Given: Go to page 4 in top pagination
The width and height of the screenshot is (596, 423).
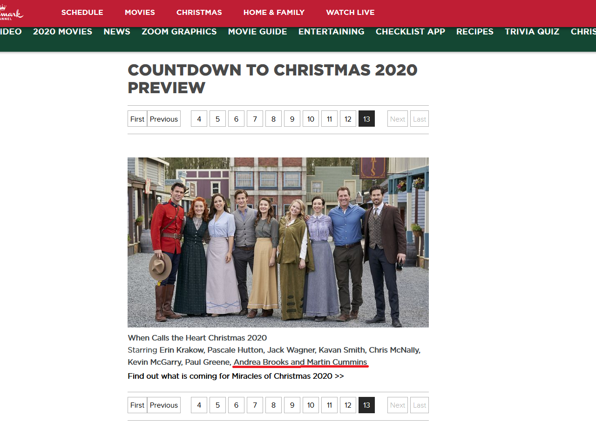Looking at the screenshot, I should coord(199,119).
